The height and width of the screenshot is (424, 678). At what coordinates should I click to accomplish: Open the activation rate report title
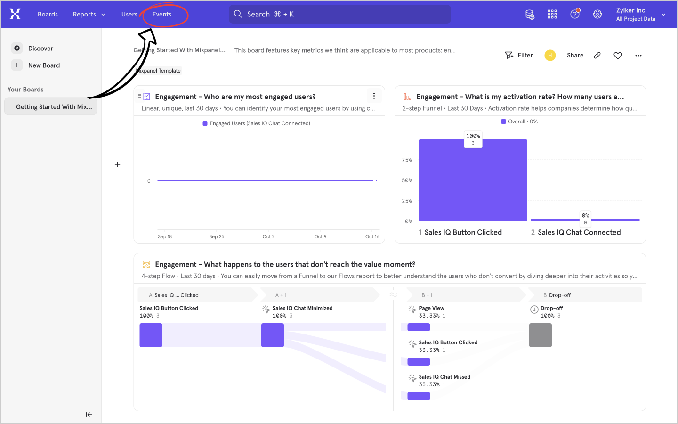coord(520,97)
